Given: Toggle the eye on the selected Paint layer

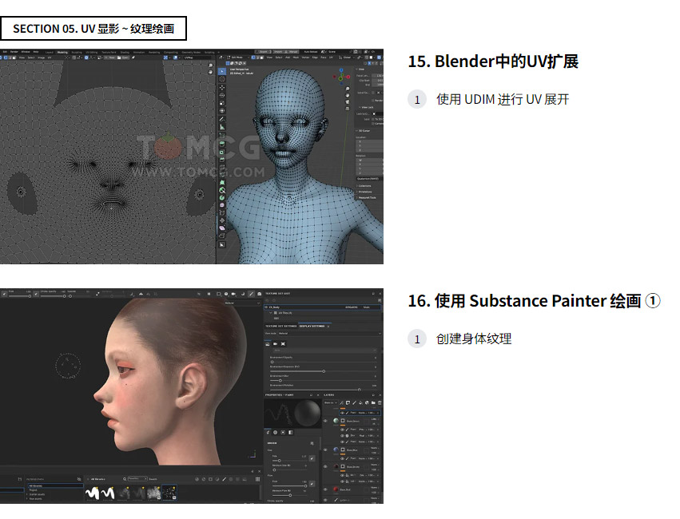Looking at the screenshot, I should click(342, 413).
